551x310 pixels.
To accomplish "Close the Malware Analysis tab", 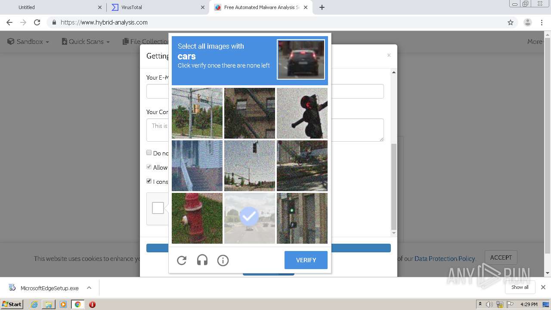I will click(x=306, y=7).
